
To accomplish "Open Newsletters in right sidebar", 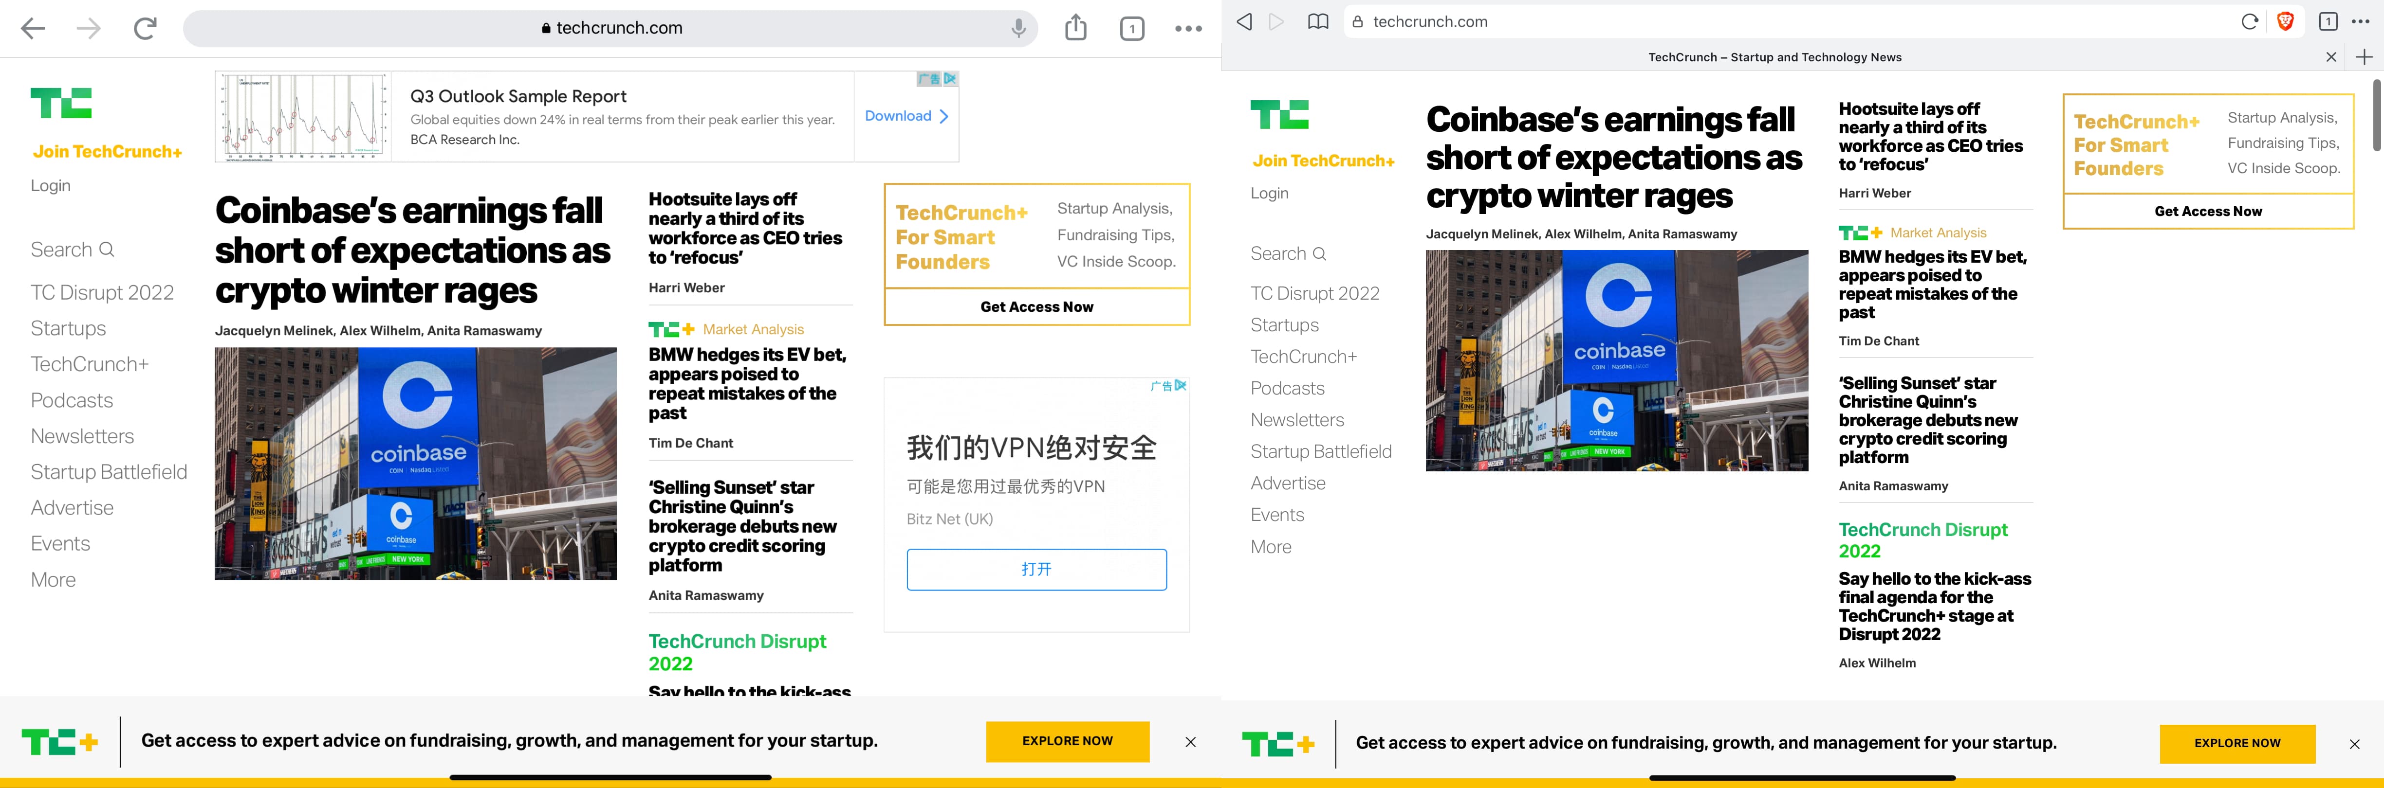I will pyautogui.click(x=1296, y=420).
